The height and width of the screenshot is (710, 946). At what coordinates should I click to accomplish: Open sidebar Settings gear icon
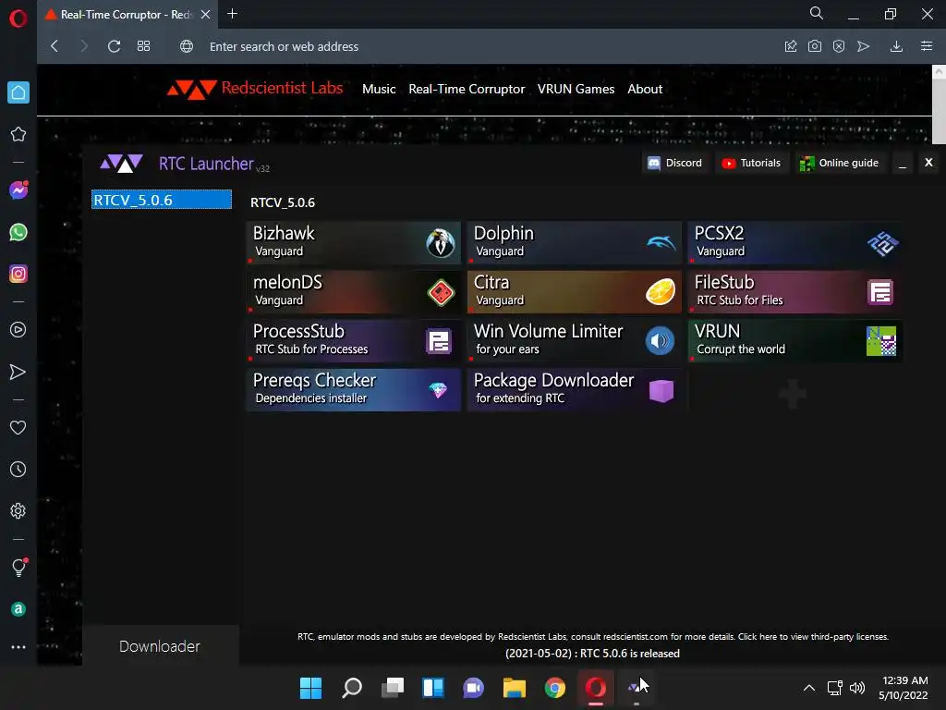18,510
